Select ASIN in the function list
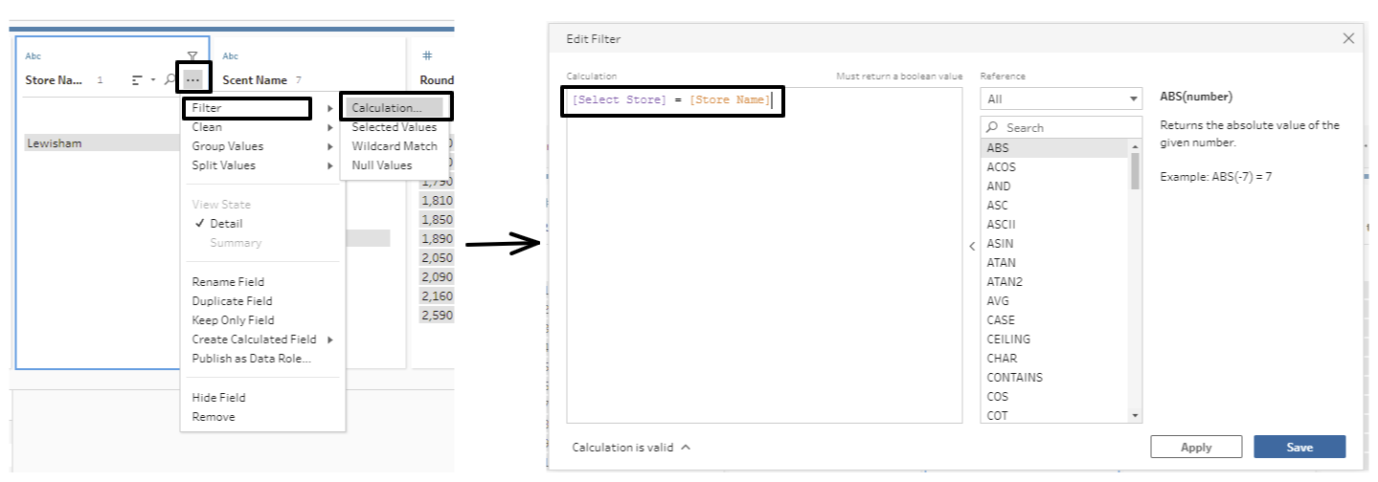 pos(1055,244)
